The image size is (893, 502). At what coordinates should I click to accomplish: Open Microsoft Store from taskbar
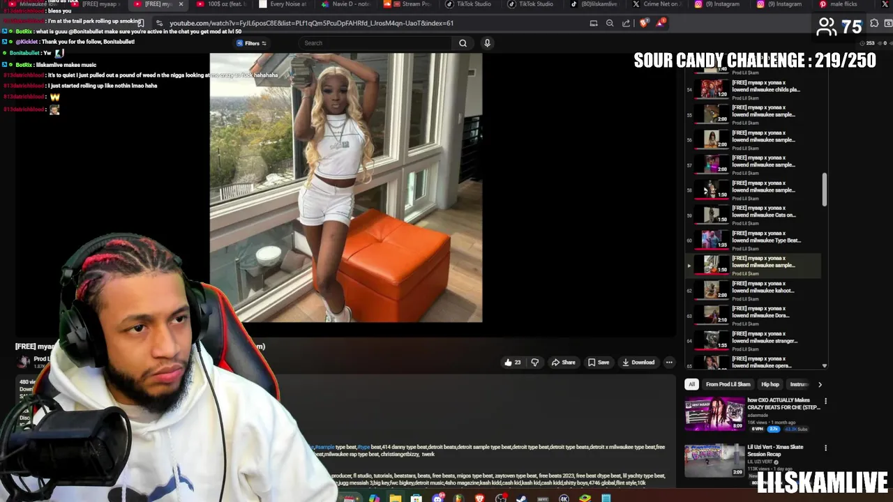(x=416, y=498)
